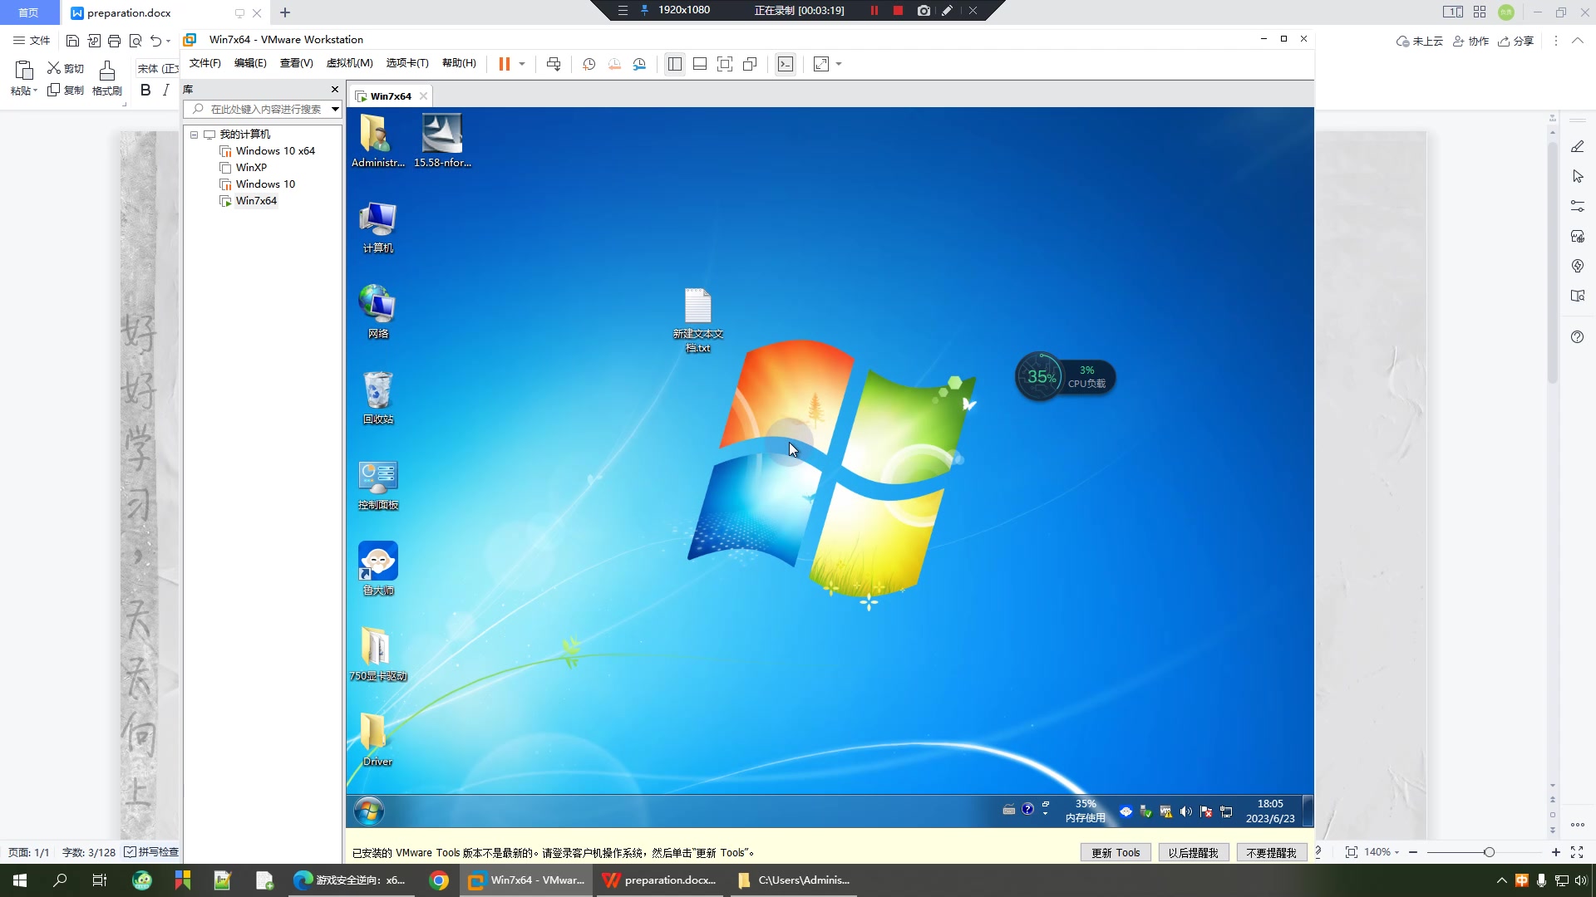Select the Administrator folder icon
The image size is (1596, 897).
point(377,140)
